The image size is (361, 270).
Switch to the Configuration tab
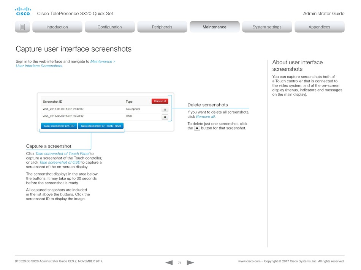click(109, 27)
